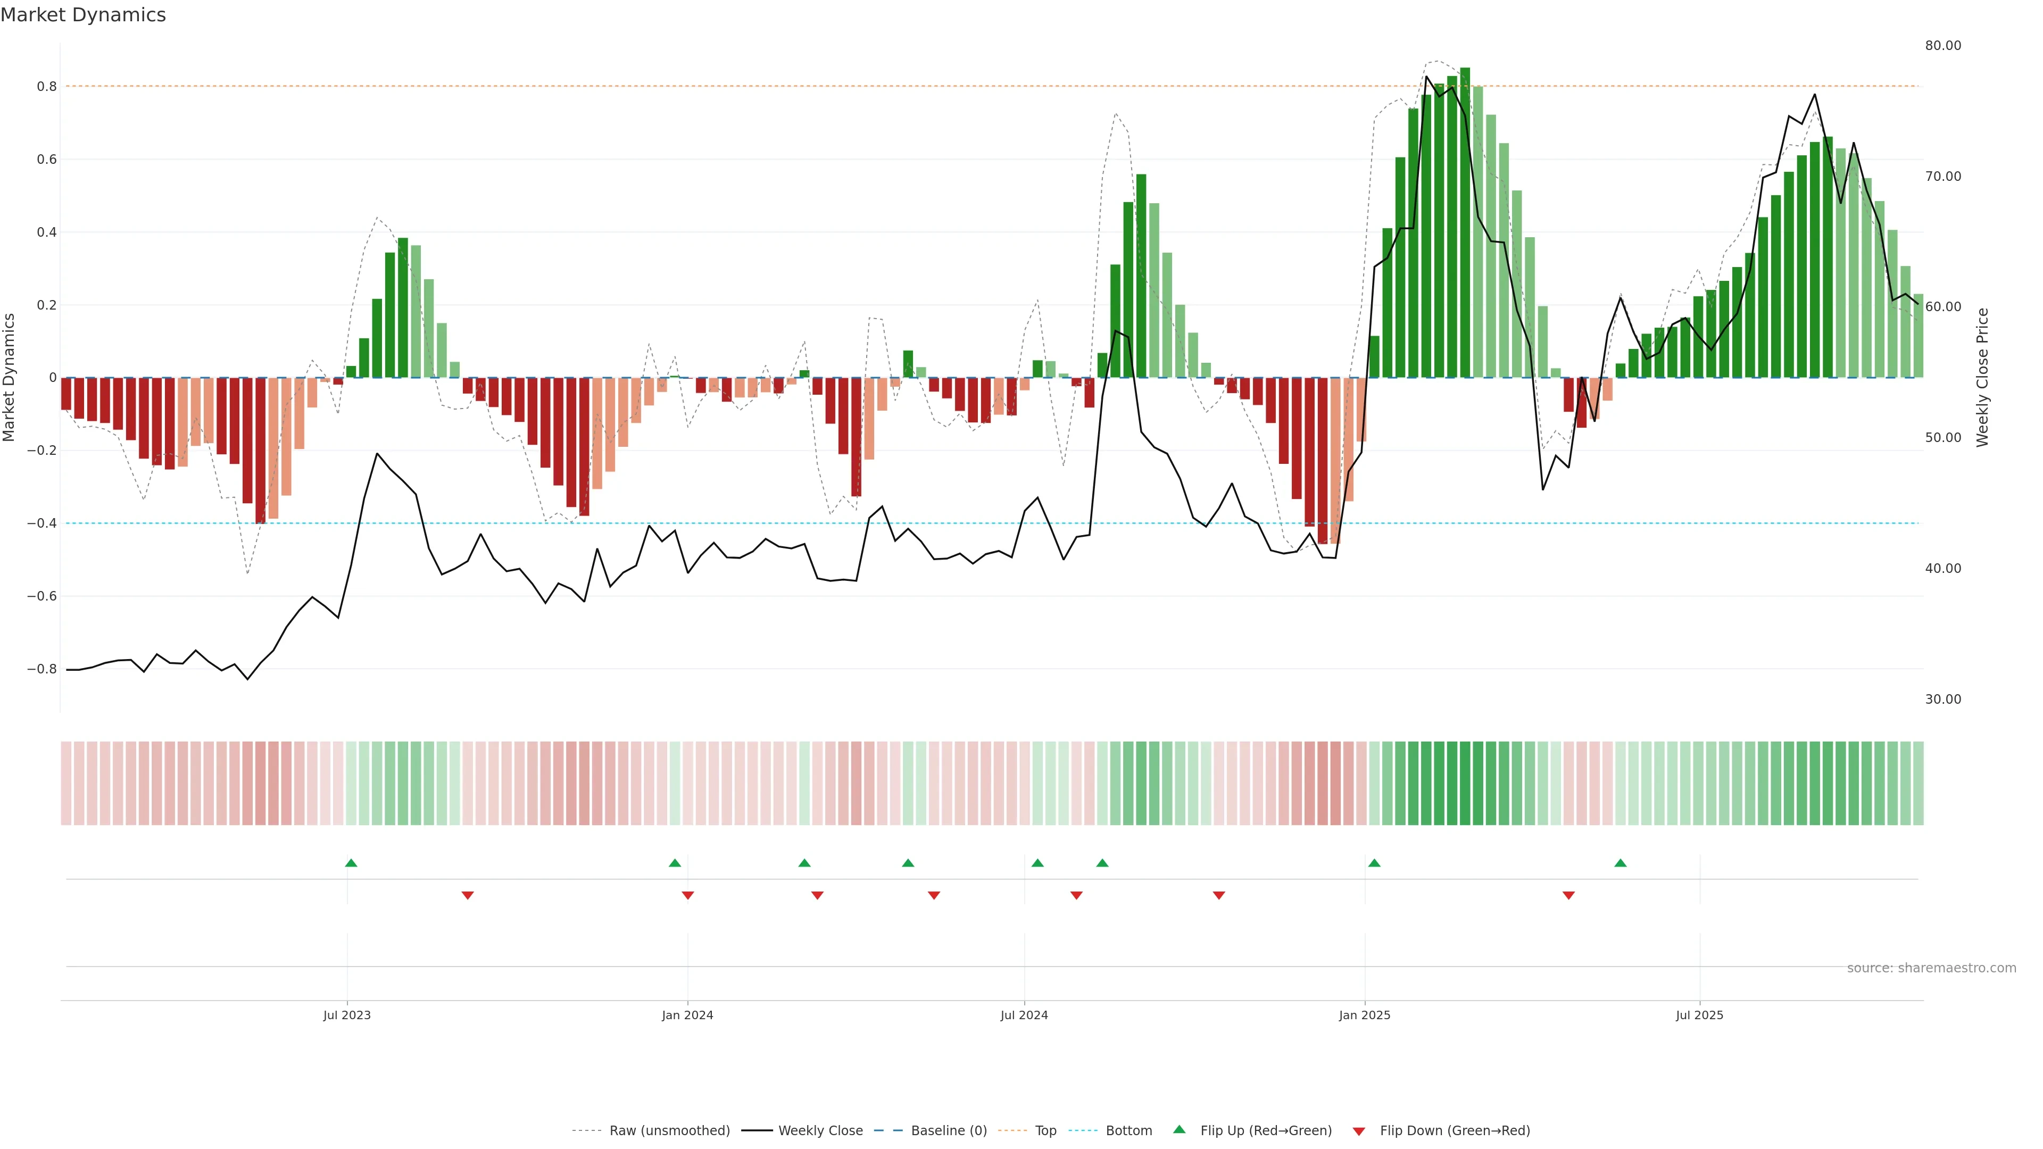
Task: Click the Flip Up green triangle legend icon
Action: click(x=1180, y=1129)
